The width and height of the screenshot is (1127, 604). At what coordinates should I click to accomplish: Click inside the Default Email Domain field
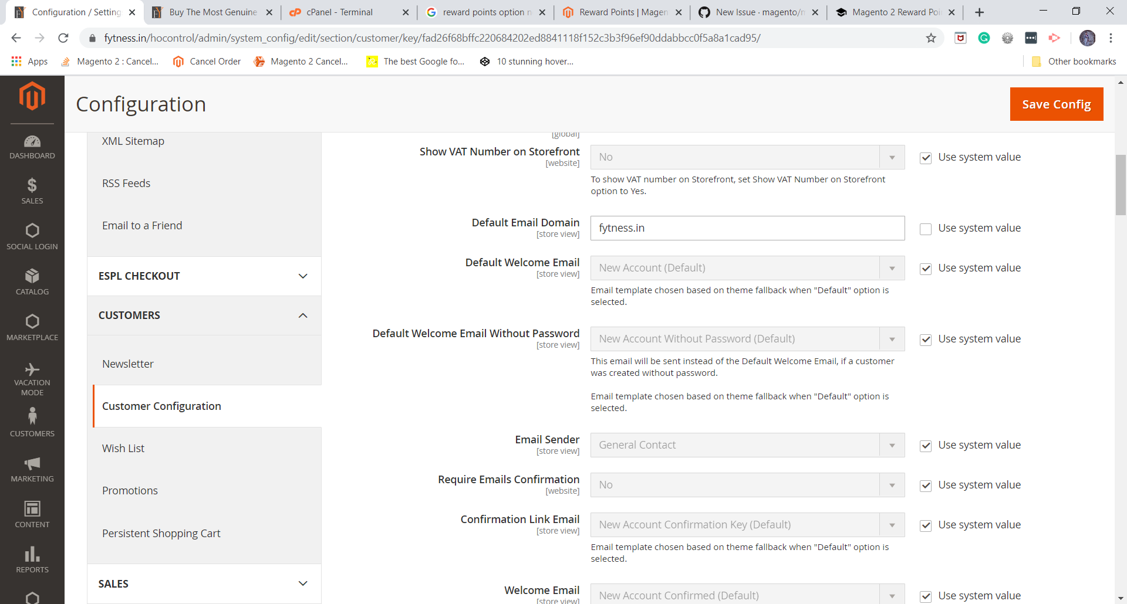pyautogui.click(x=746, y=228)
